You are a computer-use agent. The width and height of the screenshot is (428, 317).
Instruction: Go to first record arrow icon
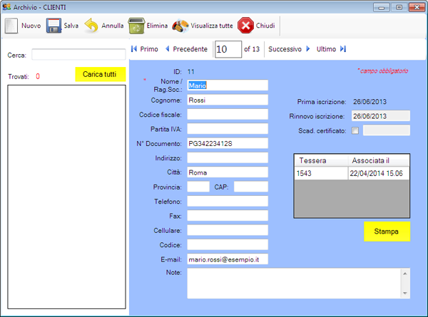pos(134,49)
